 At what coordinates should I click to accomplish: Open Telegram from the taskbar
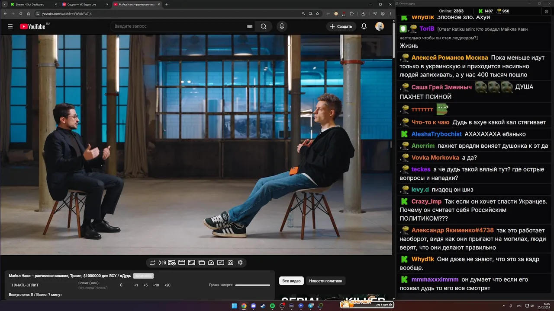[310, 306]
